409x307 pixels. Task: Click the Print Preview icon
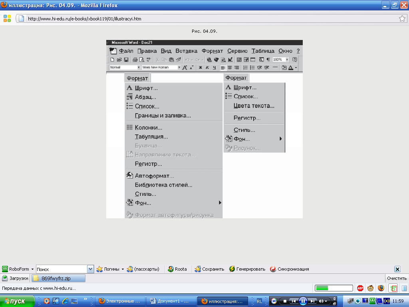[x=142, y=60]
